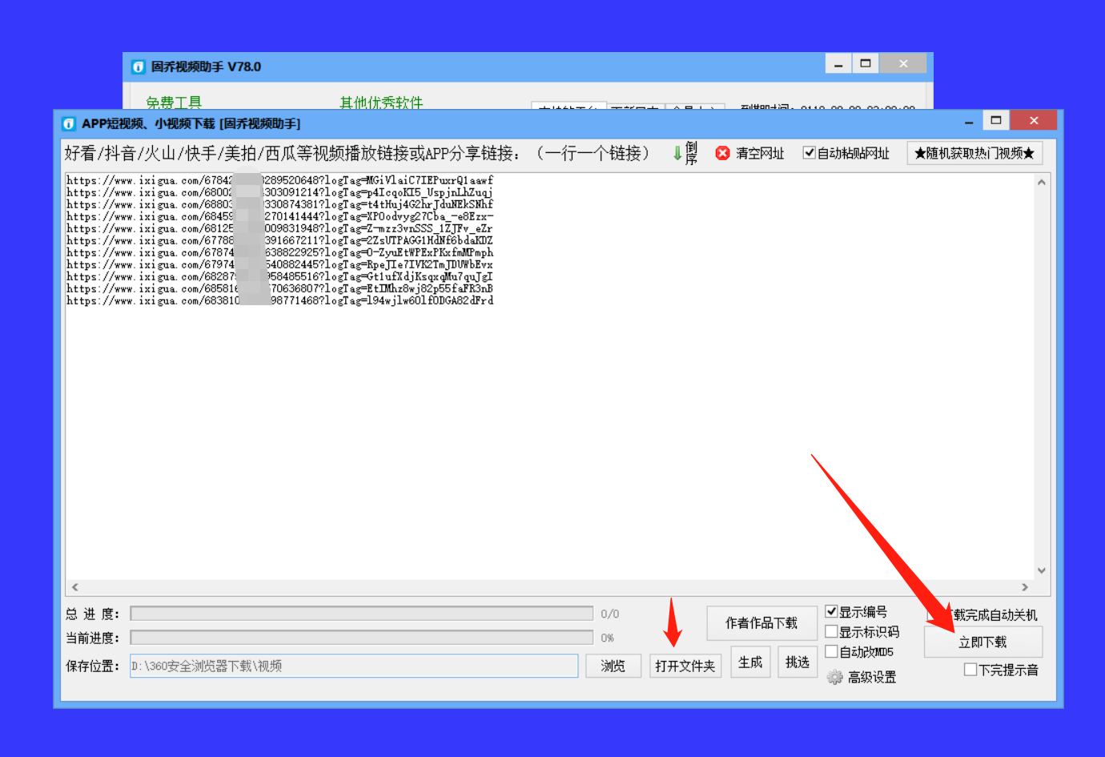Image resolution: width=1105 pixels, height=757 pixels.
Task: Click the ★随机获取热门视频★ button
Action: click(974, 152)
